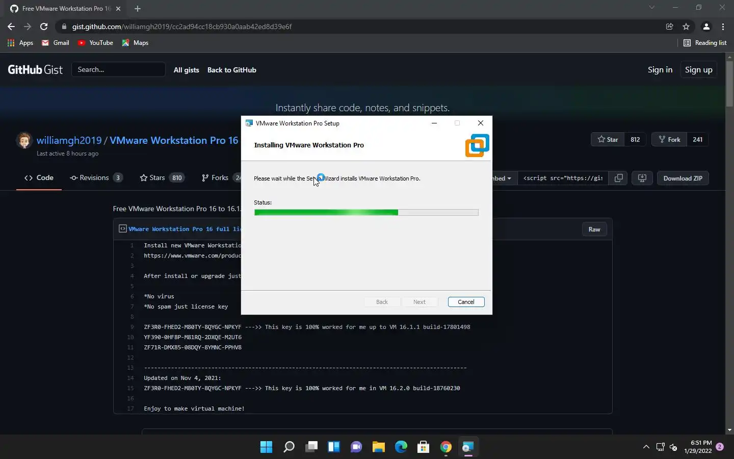Image resolution: width=734 pixels, height=459 pixels.
Task: Click the setup dialog title bar icon
Action: click(x=249, y=123)
